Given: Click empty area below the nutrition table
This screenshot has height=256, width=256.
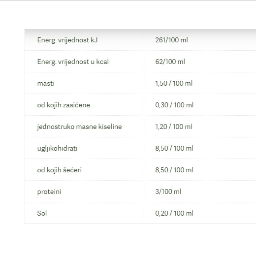Looking at the screenshot, I should 128,240.
